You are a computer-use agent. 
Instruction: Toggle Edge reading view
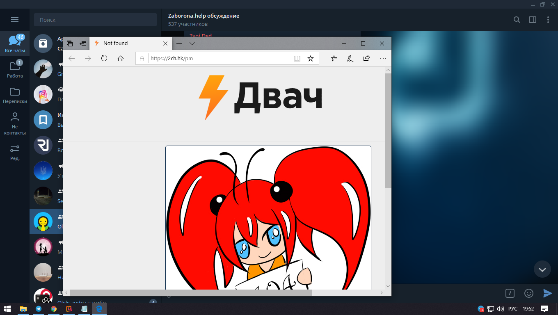pos(297,58)
